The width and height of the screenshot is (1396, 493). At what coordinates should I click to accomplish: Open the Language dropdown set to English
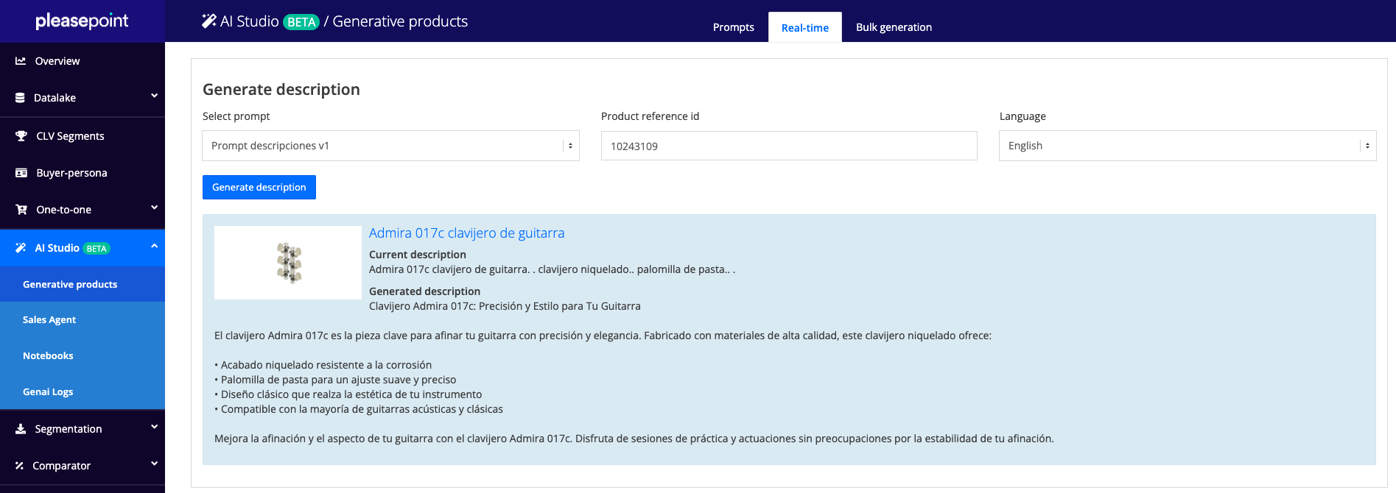tap(1187, 146)
